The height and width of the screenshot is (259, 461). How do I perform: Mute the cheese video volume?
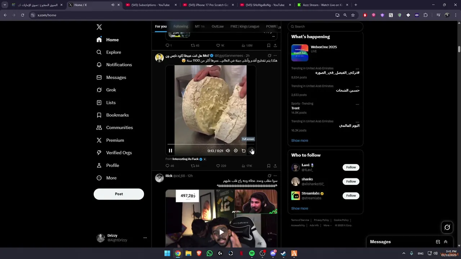coord(228,151)
